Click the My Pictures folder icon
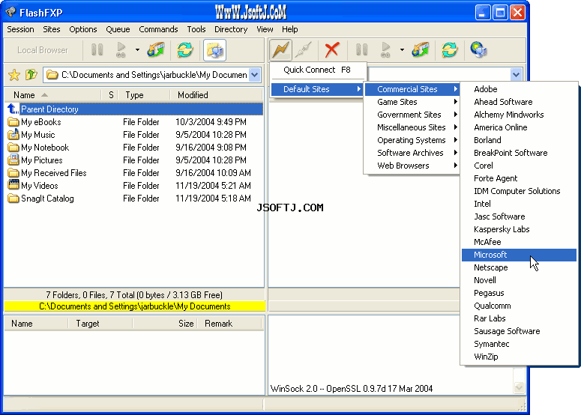Image resolution: width=581 pixels, height=415 pixels. point(13,160)
